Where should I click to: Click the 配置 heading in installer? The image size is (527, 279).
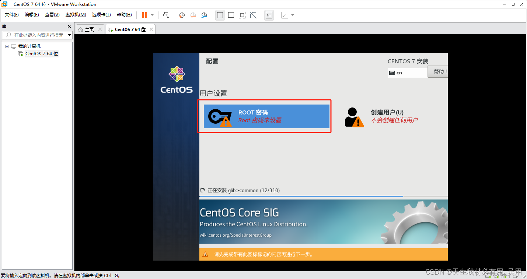[212, 61]
